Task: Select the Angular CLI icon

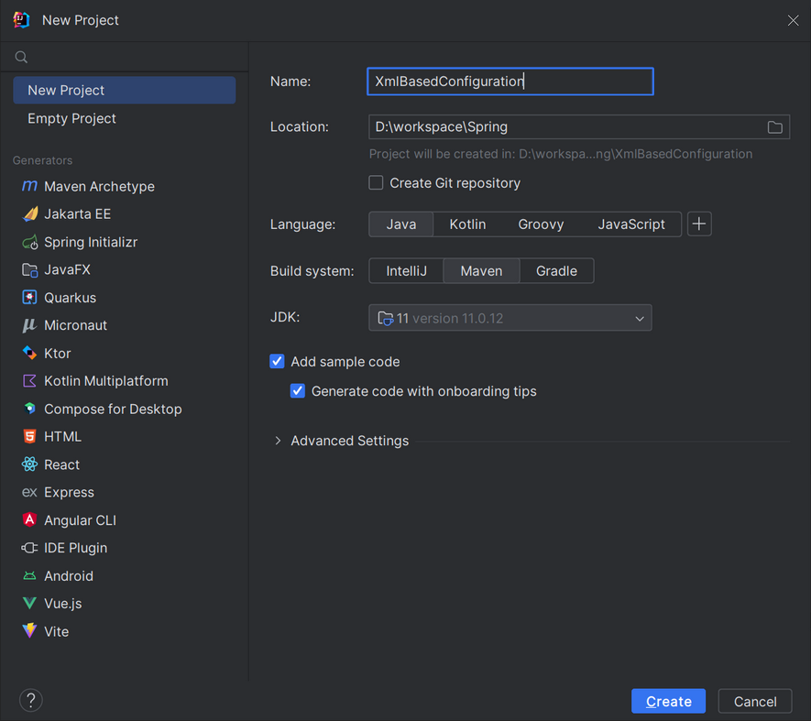Action: coord(29,520)
